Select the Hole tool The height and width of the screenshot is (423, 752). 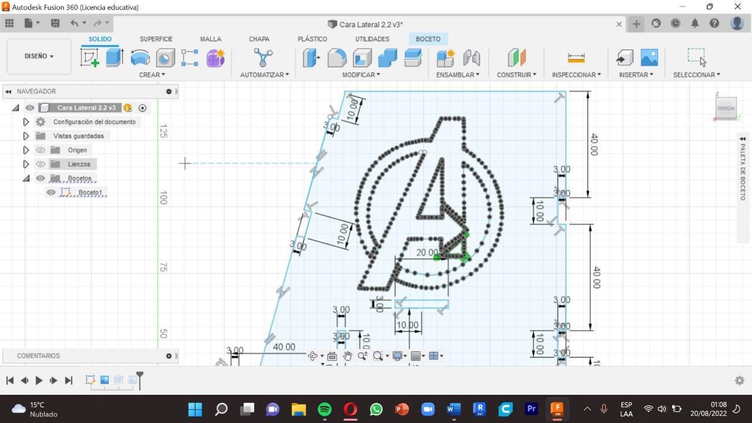coord(165,58)
